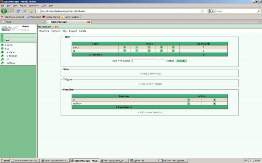Click the Firefox home icon
The image size is (262, 163).
click(31, 11)
